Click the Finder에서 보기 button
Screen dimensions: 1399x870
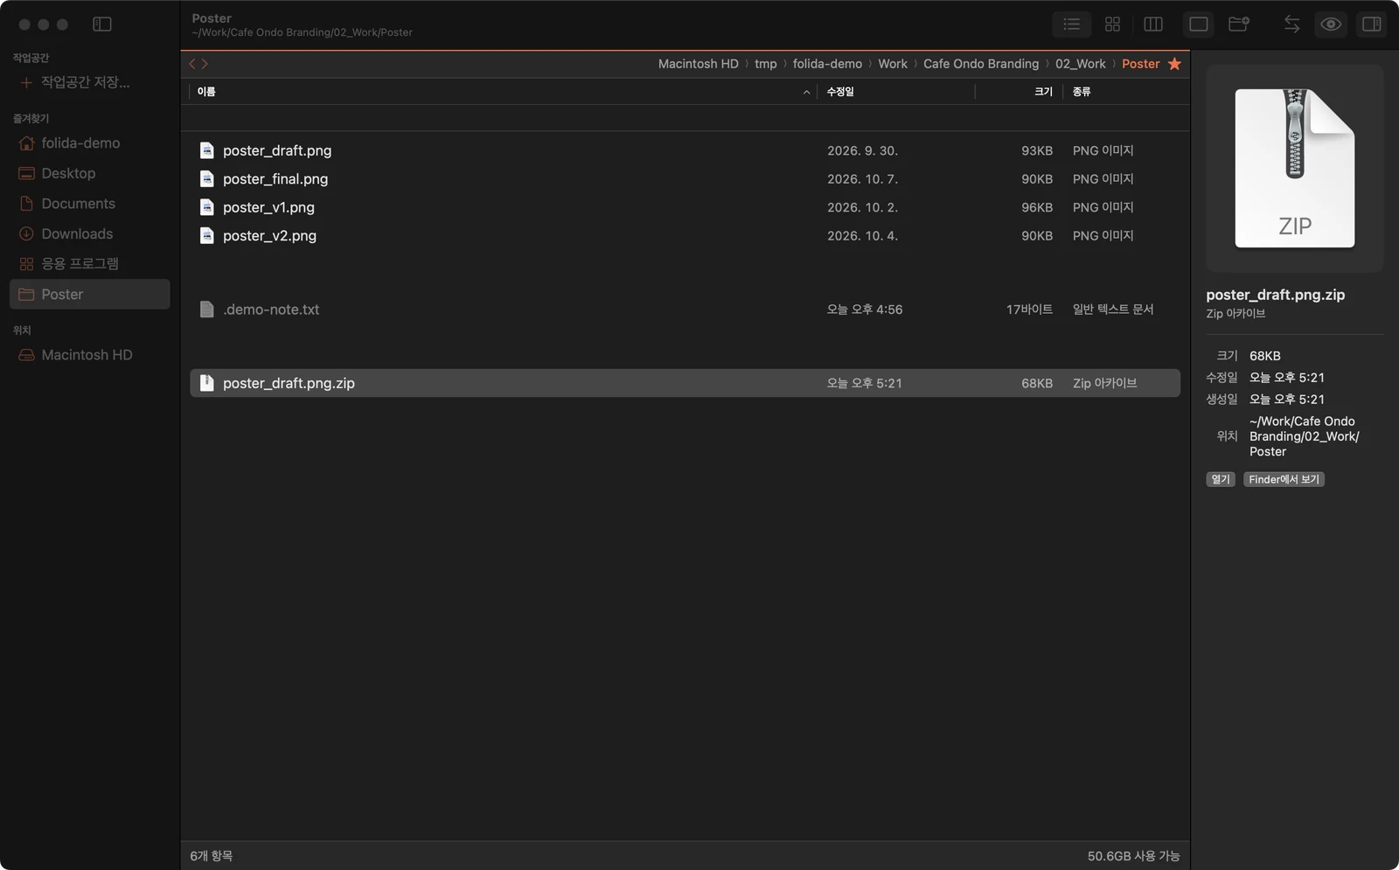(1284, 479)
